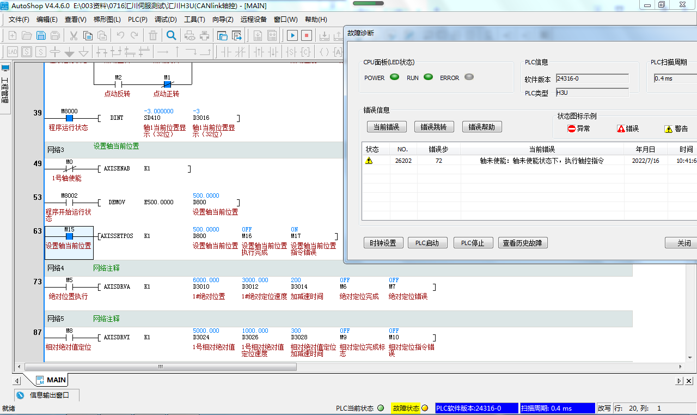This screenshot has width=697, height=415.
Task: Insert a horizontal line ladder element
Action: 162,51
